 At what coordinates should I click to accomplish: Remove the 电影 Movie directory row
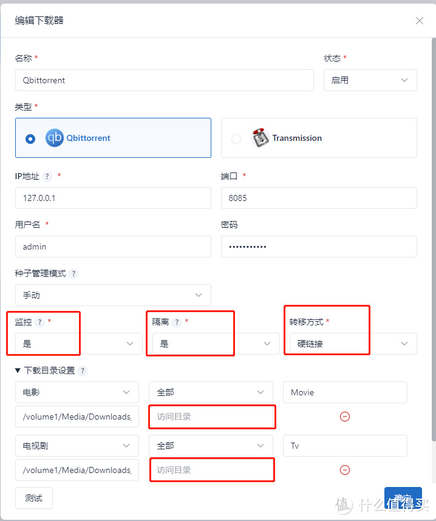point(345,417)
